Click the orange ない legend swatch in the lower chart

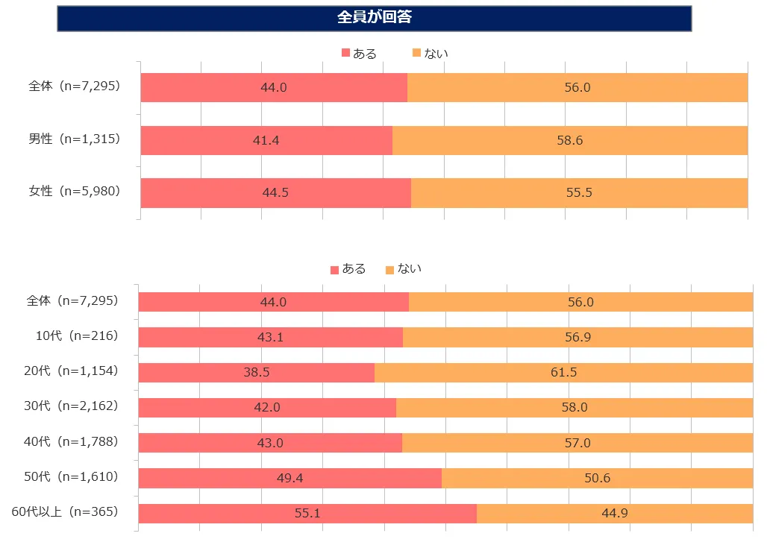click(389, 269)
